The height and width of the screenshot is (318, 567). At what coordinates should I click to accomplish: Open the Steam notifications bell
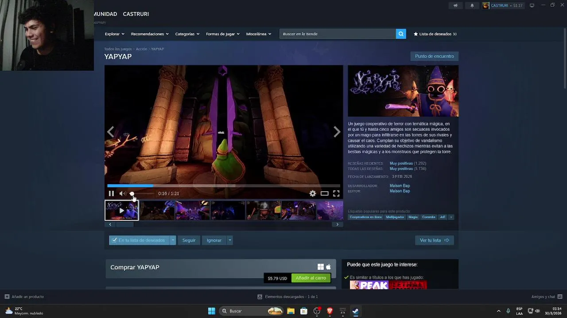472,5
